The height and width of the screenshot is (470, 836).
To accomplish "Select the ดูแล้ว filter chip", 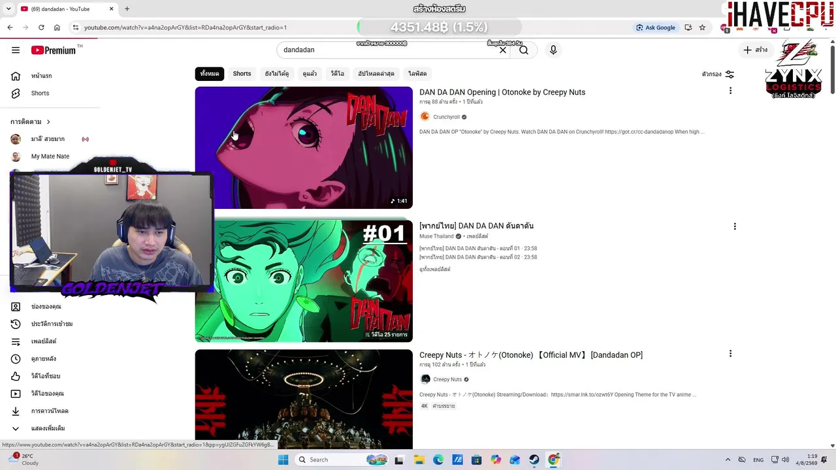I will (310, 74).
